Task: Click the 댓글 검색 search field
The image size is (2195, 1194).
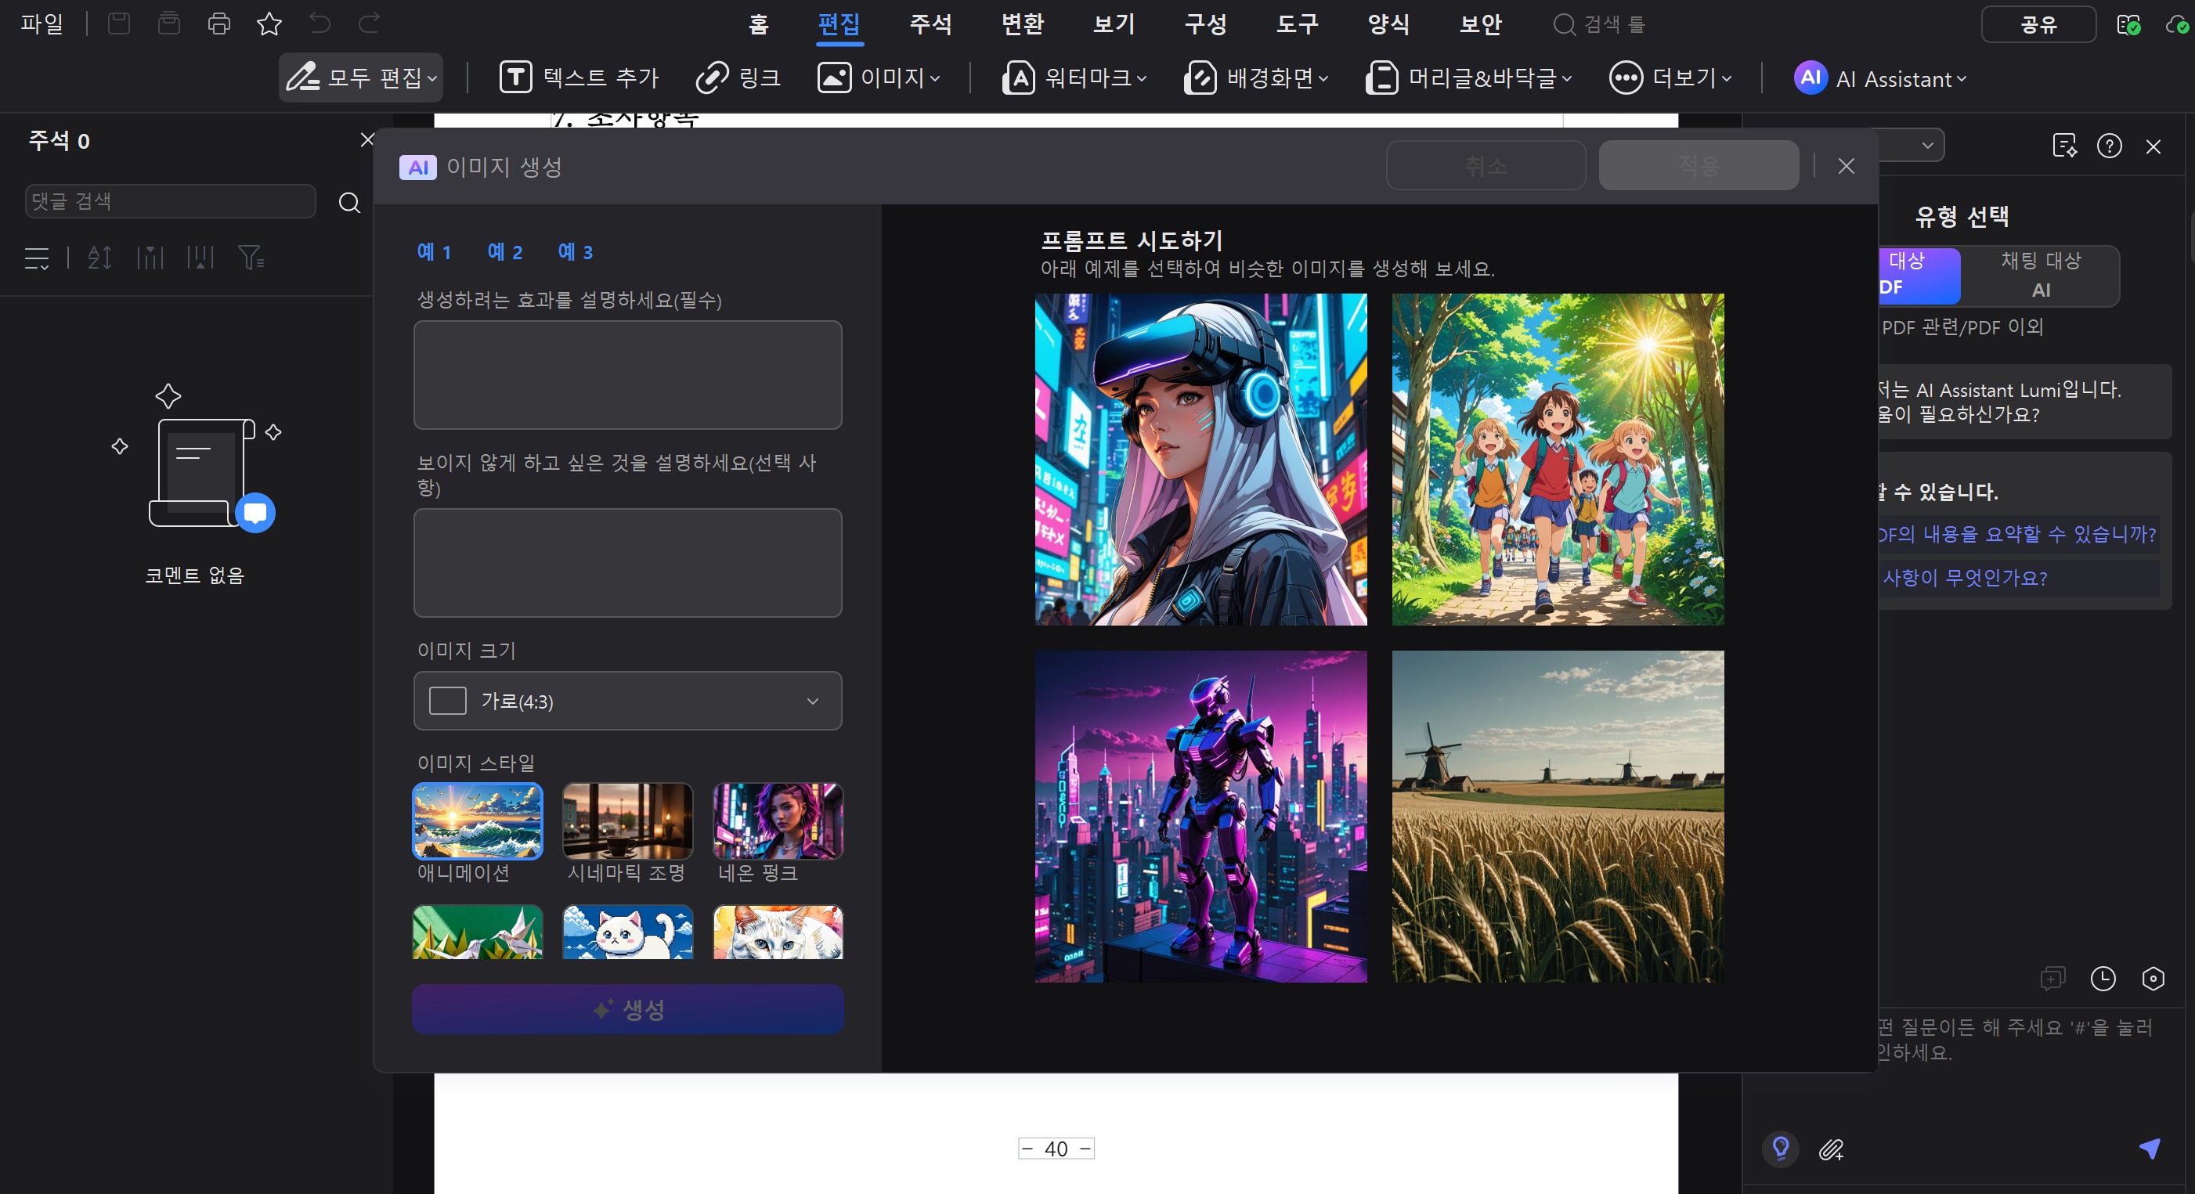Action: [171, 201]
